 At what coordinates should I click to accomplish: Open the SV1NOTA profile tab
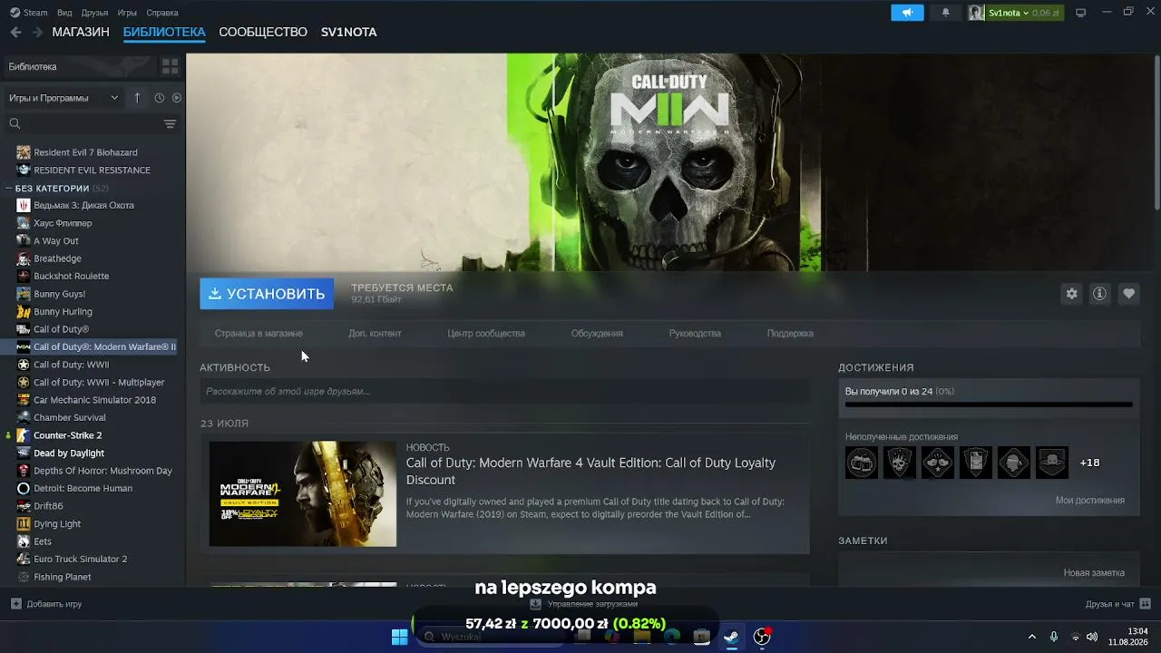[x=349, y=32]
